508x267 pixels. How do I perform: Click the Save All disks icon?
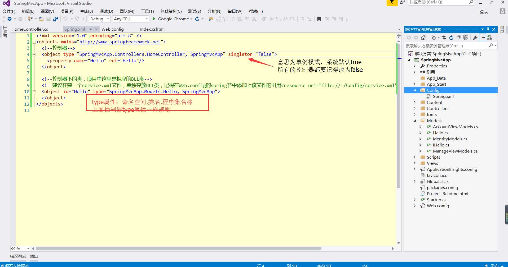pyautogui.click(x=55, y=19)
